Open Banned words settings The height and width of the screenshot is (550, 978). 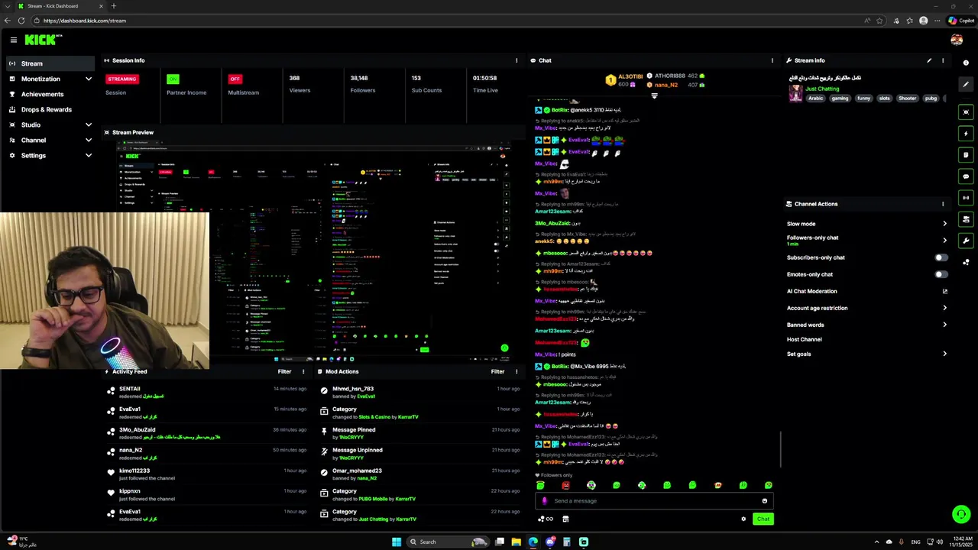pyautogui.click(x=867, y=325)
